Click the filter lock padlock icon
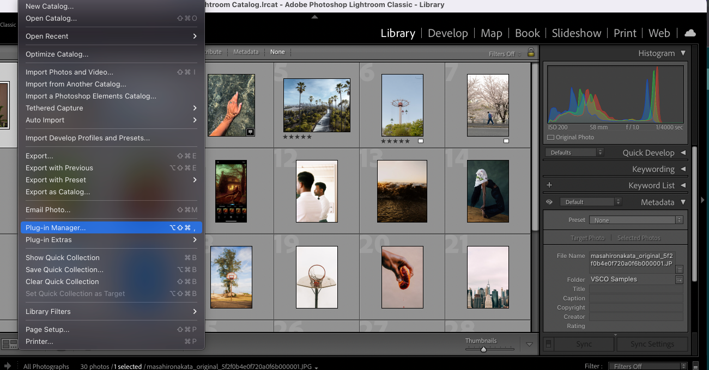The image size is (709, 370). click(531, 52)
